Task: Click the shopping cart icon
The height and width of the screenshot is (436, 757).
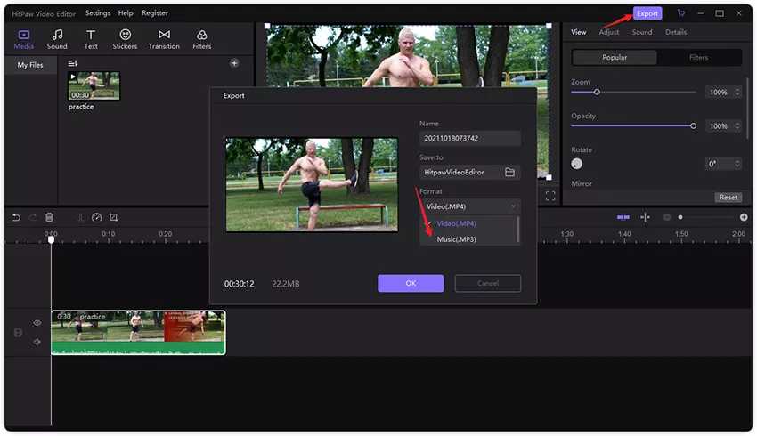Action: click(681, 13)
